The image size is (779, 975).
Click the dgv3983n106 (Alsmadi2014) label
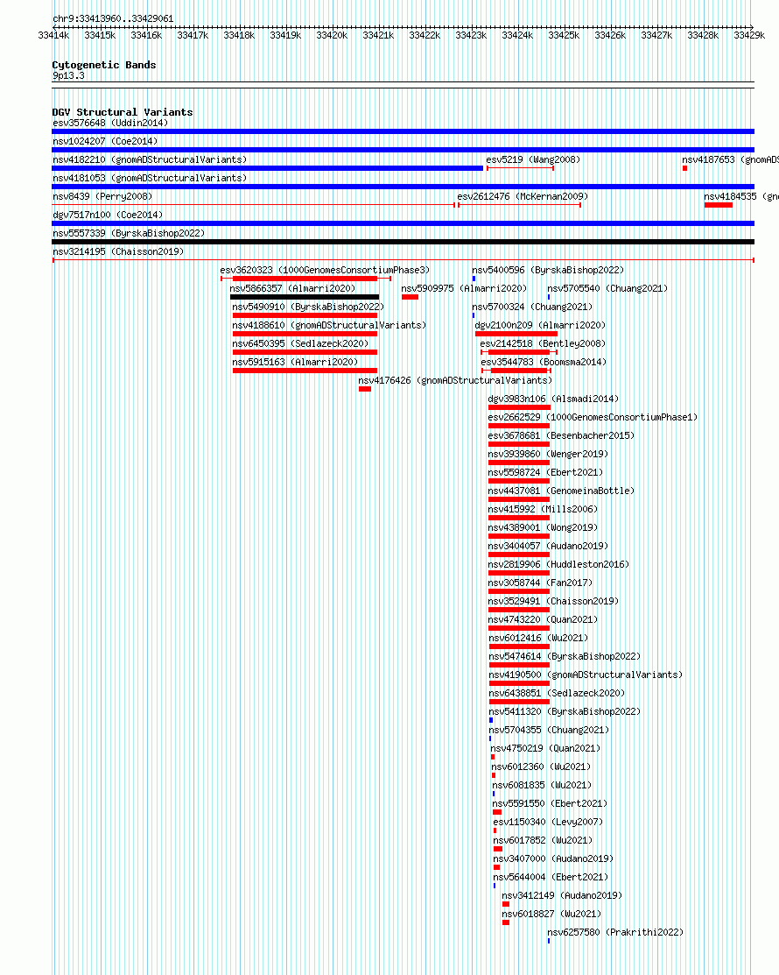(x=553, y=399)
